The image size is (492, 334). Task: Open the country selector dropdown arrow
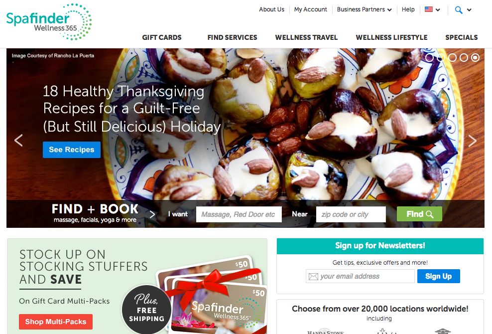[x=438, y=10]
